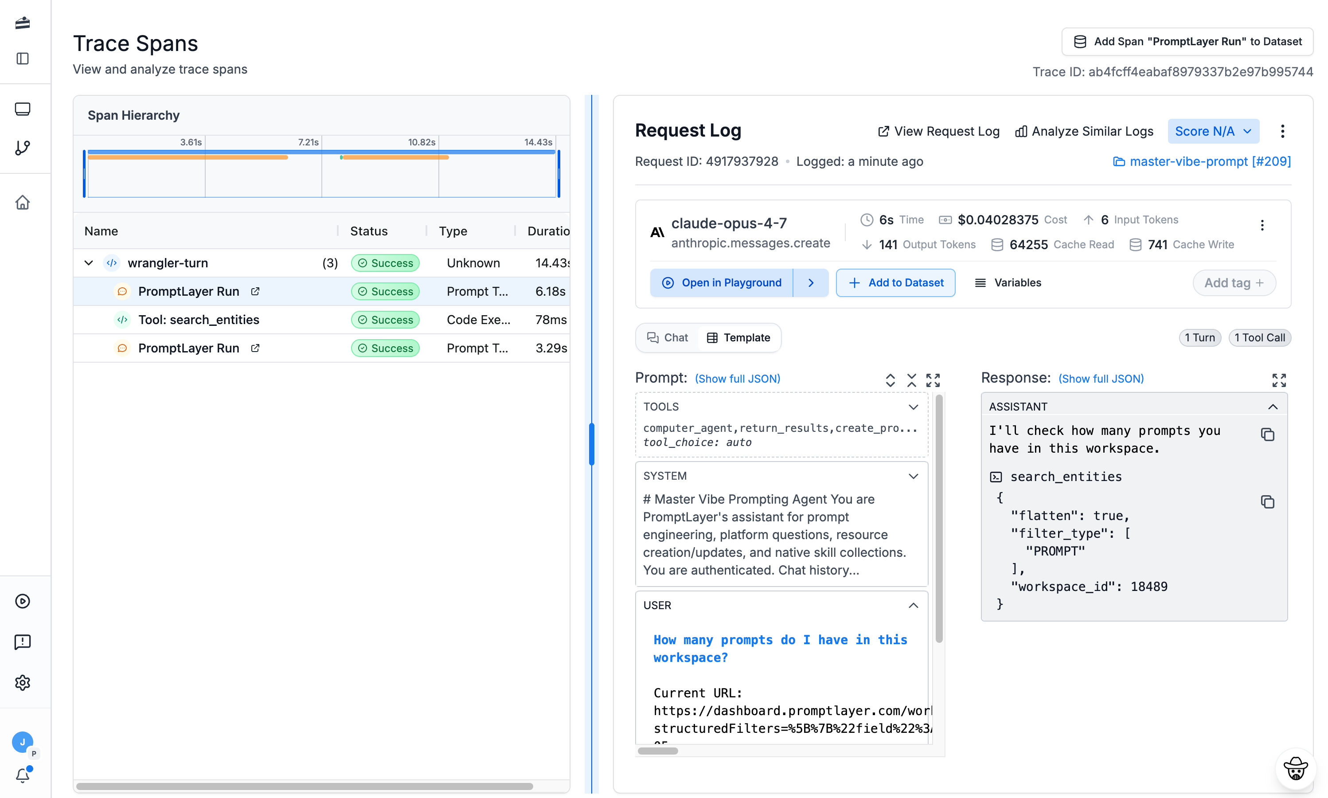Show full JSON for the Response
This screenshot has height=798, width=1328.
(x=1101, y=379)
